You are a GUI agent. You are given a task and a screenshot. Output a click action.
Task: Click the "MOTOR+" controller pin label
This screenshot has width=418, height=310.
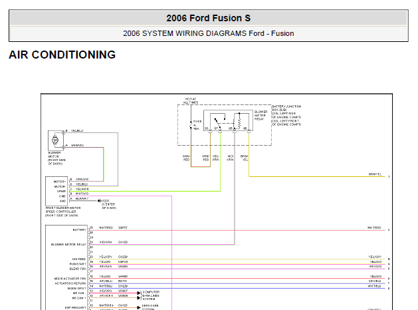point(60,182)
